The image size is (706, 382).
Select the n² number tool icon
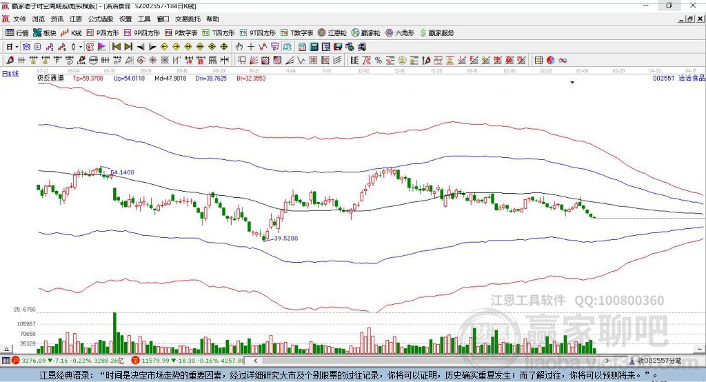coord(117,61)
